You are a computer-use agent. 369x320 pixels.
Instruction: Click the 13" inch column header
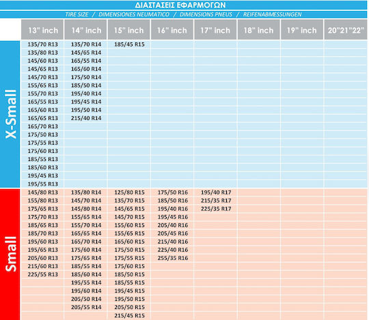point(42,29)
